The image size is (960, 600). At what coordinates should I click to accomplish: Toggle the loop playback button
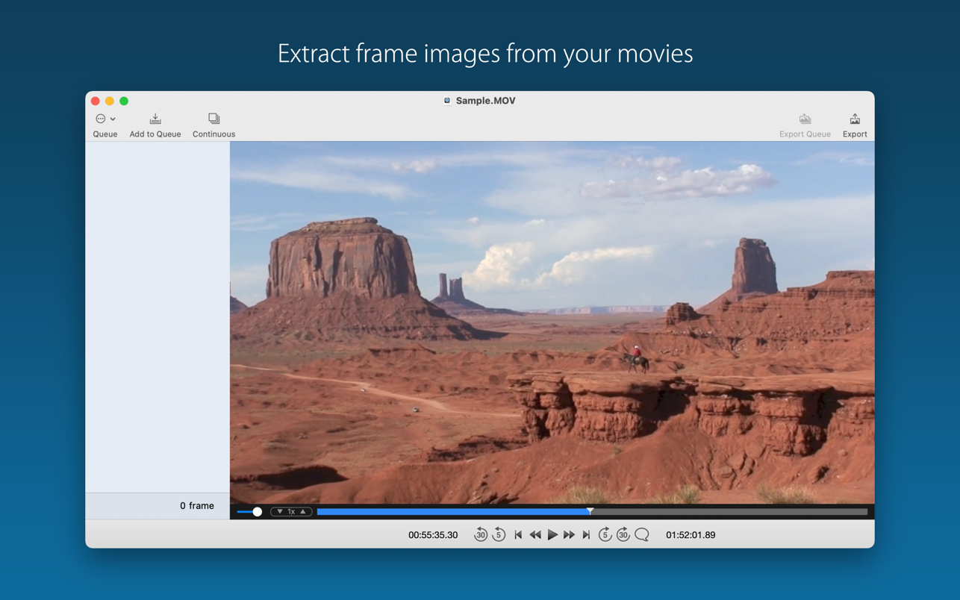pos(642,535)
